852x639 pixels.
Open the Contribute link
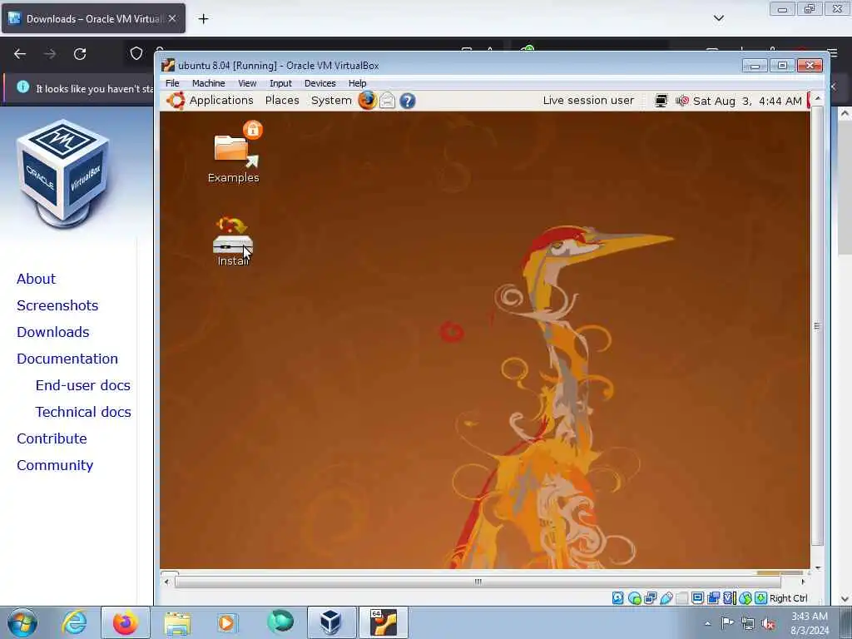[52, 438]
